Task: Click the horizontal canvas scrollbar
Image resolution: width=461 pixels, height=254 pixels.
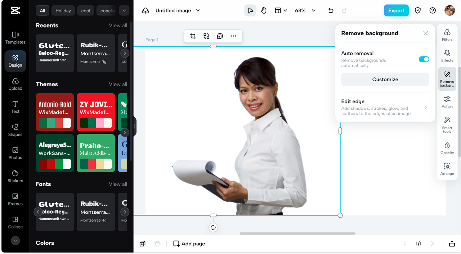Action: (297, 233)
